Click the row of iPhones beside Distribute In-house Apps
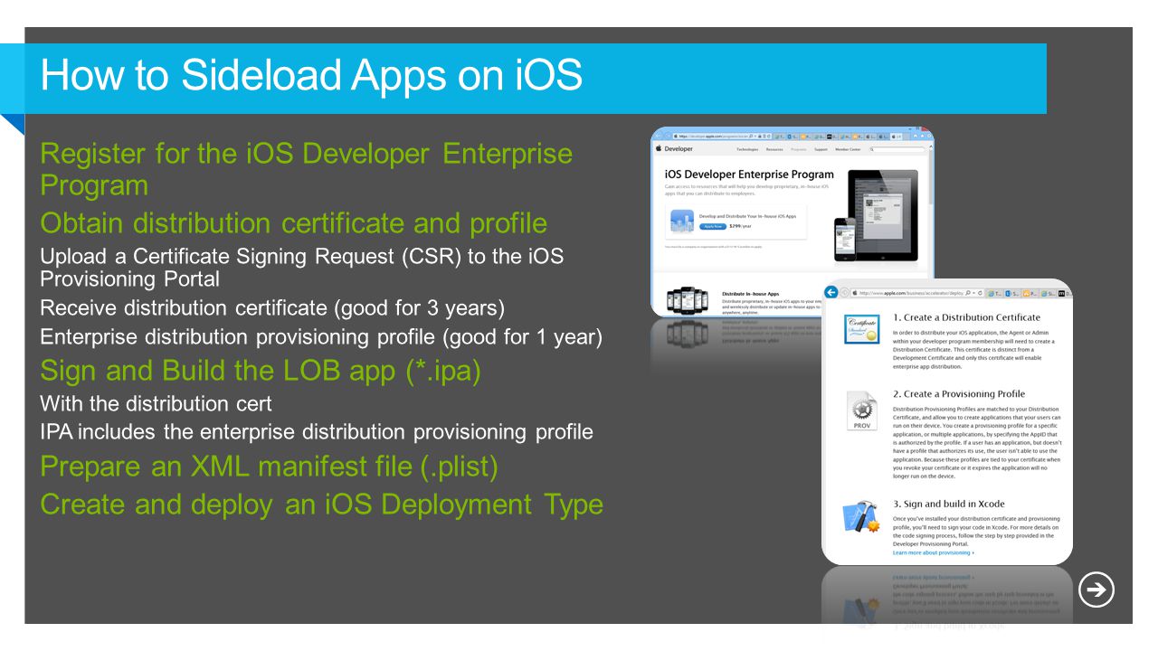1158x651 pixels. click(688, 300)
